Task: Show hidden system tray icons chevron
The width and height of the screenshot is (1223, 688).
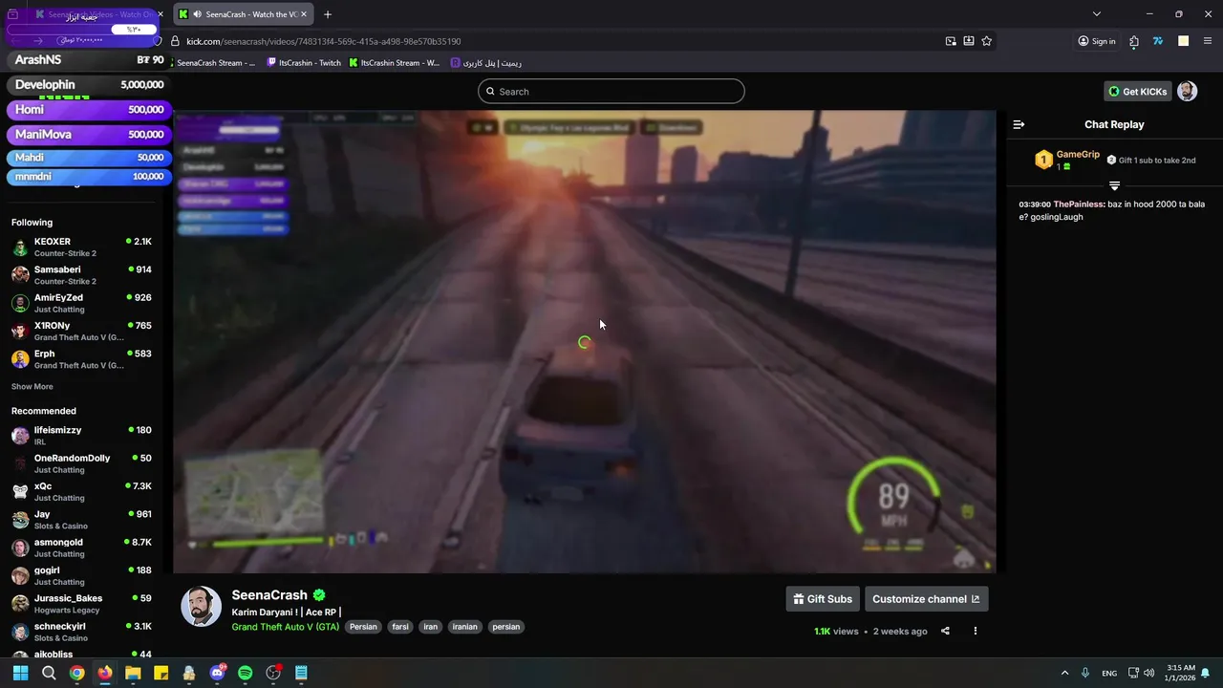Action: pyautogui.click(x=1064, y=673)
